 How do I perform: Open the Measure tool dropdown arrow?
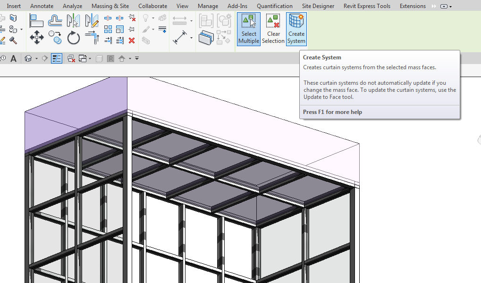coord(191,38)
